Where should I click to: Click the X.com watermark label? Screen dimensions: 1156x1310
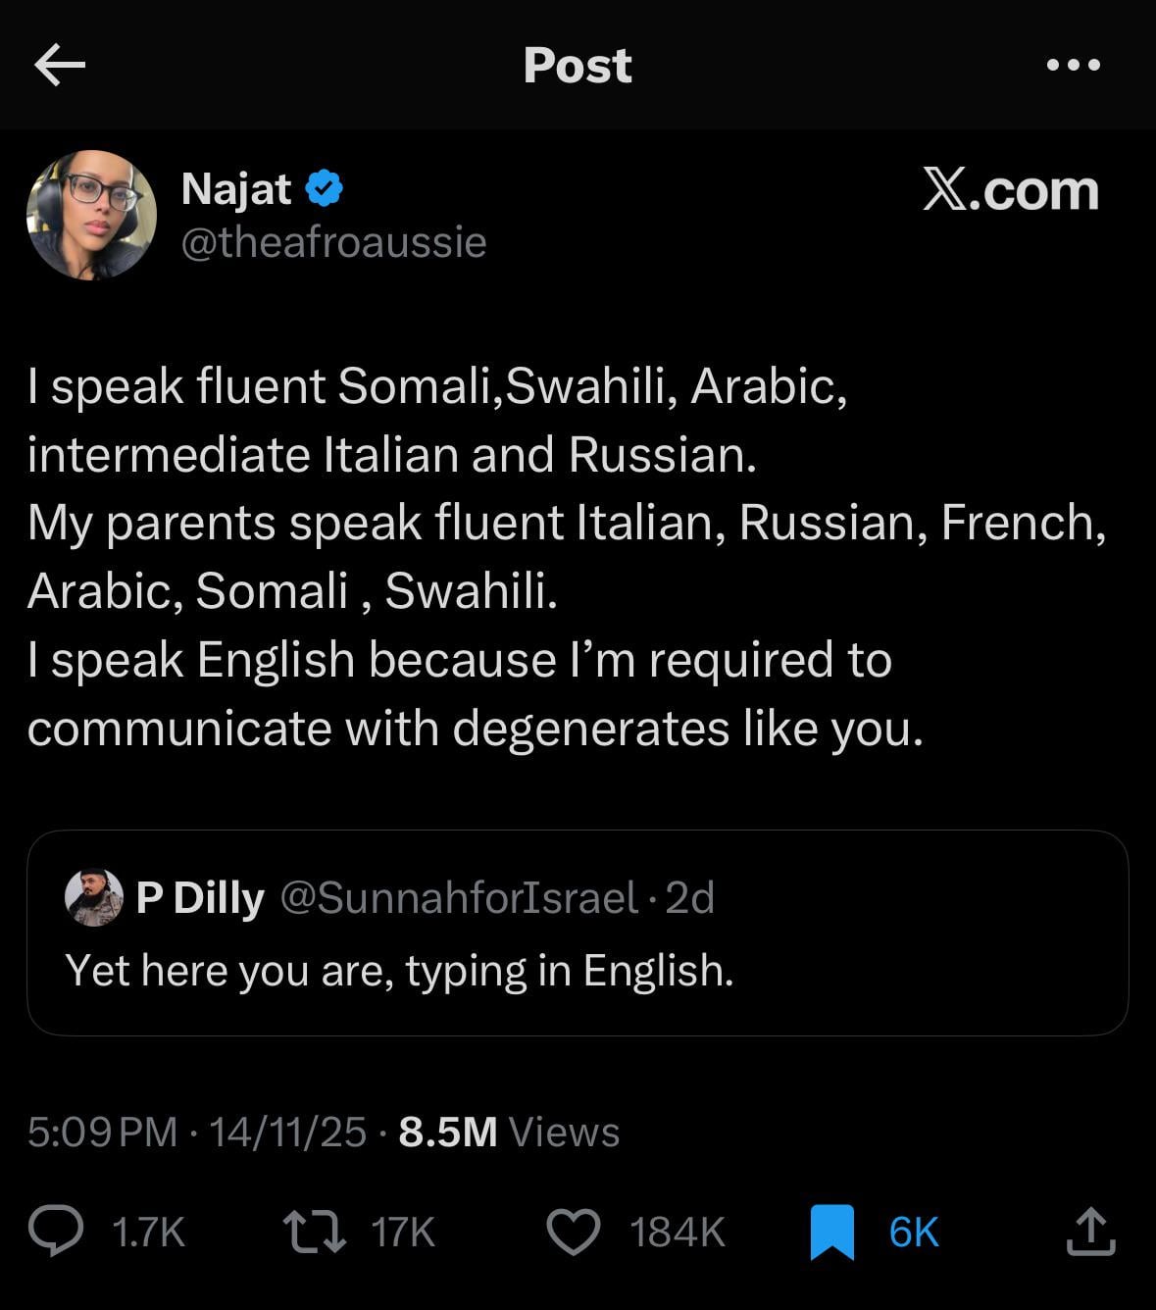pyautogui.click(x=1011, y=189)
